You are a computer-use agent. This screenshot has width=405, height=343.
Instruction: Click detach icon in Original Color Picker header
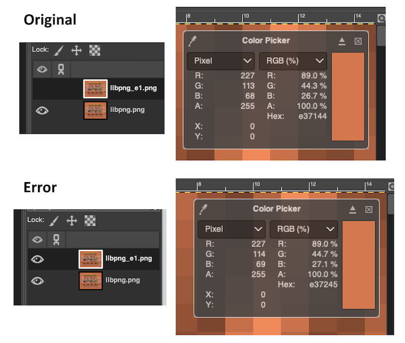tap(342, 41)
